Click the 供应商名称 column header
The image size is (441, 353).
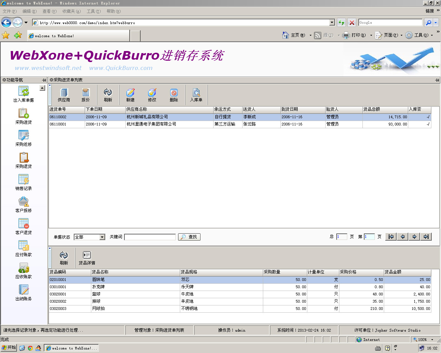tap(169, 109)
